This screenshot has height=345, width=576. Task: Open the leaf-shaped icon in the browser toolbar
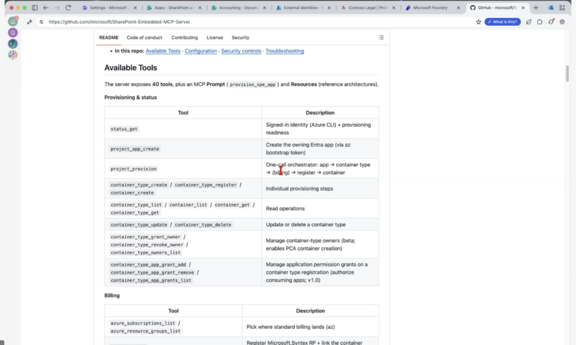coord(529,22)
